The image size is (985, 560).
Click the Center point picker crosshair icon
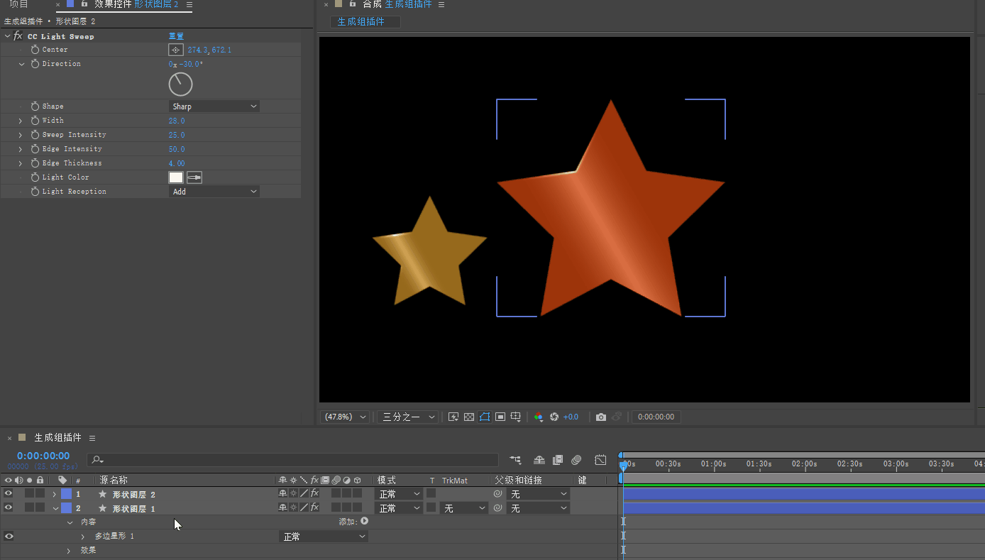tap(175, 50)
